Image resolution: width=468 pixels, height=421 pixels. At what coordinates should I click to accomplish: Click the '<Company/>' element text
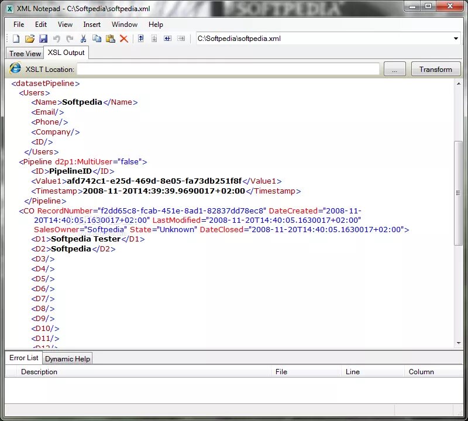point(55,132)
